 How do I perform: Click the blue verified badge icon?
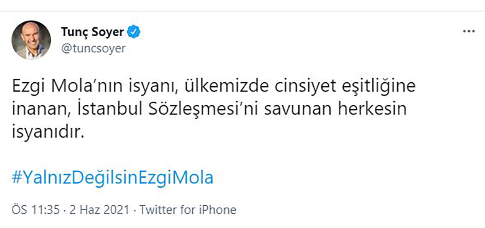134,31
